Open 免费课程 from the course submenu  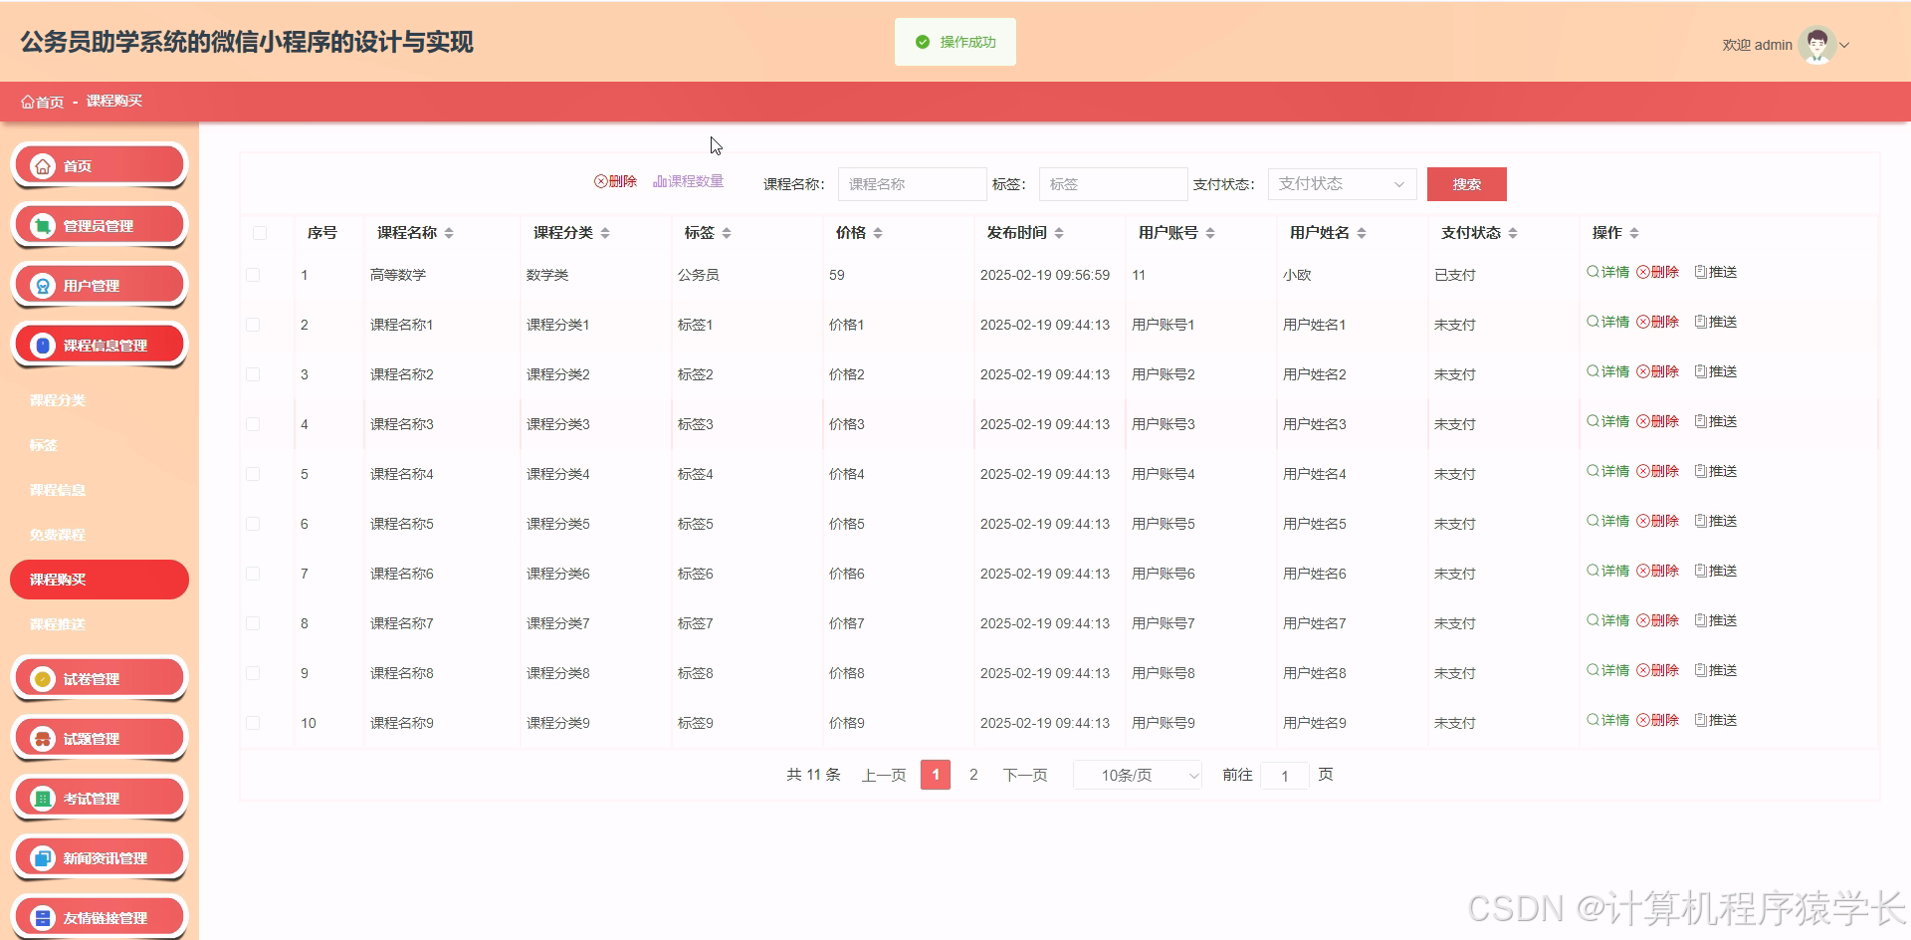point(56,535)
